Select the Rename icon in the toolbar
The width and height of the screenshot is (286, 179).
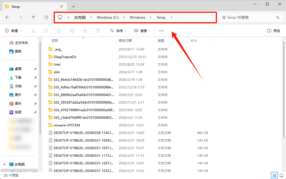coord(72,30)
